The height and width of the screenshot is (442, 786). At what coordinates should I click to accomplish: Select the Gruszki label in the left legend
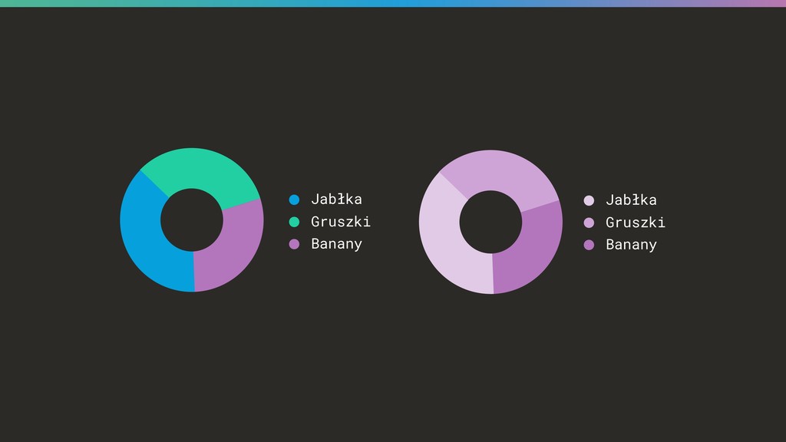pos(340,222)
